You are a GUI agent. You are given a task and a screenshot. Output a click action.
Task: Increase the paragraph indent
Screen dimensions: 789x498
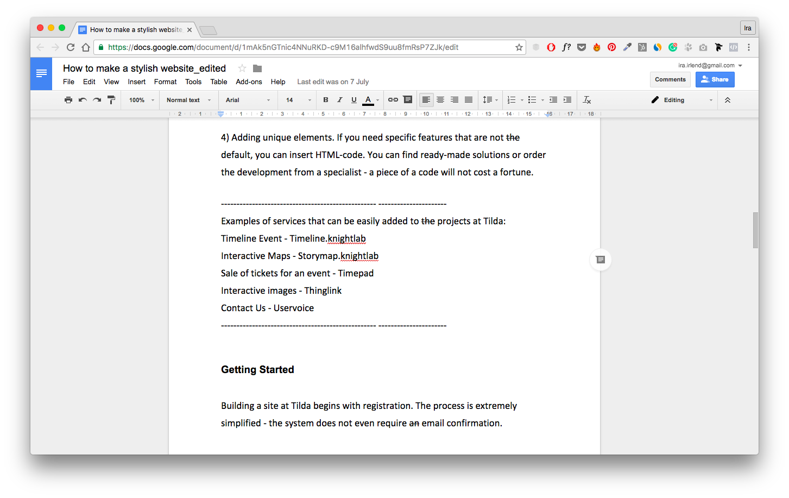[567, 100]
